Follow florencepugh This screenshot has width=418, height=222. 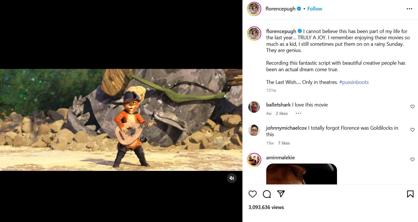click(x=315, y=9)
